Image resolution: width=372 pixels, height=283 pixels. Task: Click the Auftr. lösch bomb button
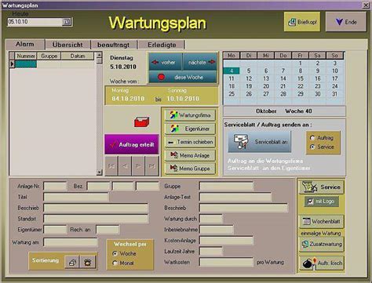tap(321, 263)
